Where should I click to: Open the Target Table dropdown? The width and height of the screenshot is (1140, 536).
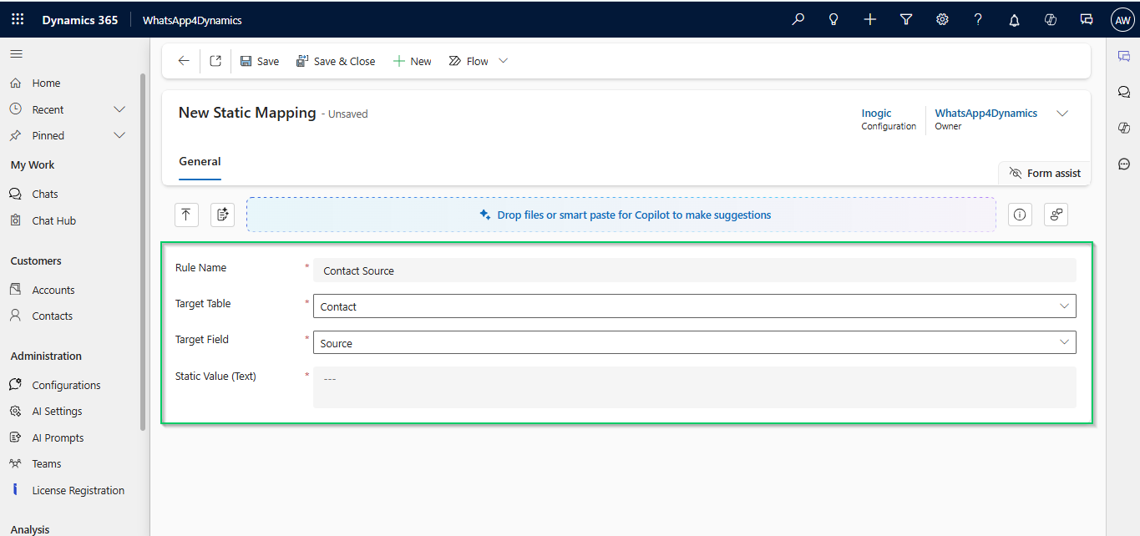pyautogui.click(x=694, y=306)
